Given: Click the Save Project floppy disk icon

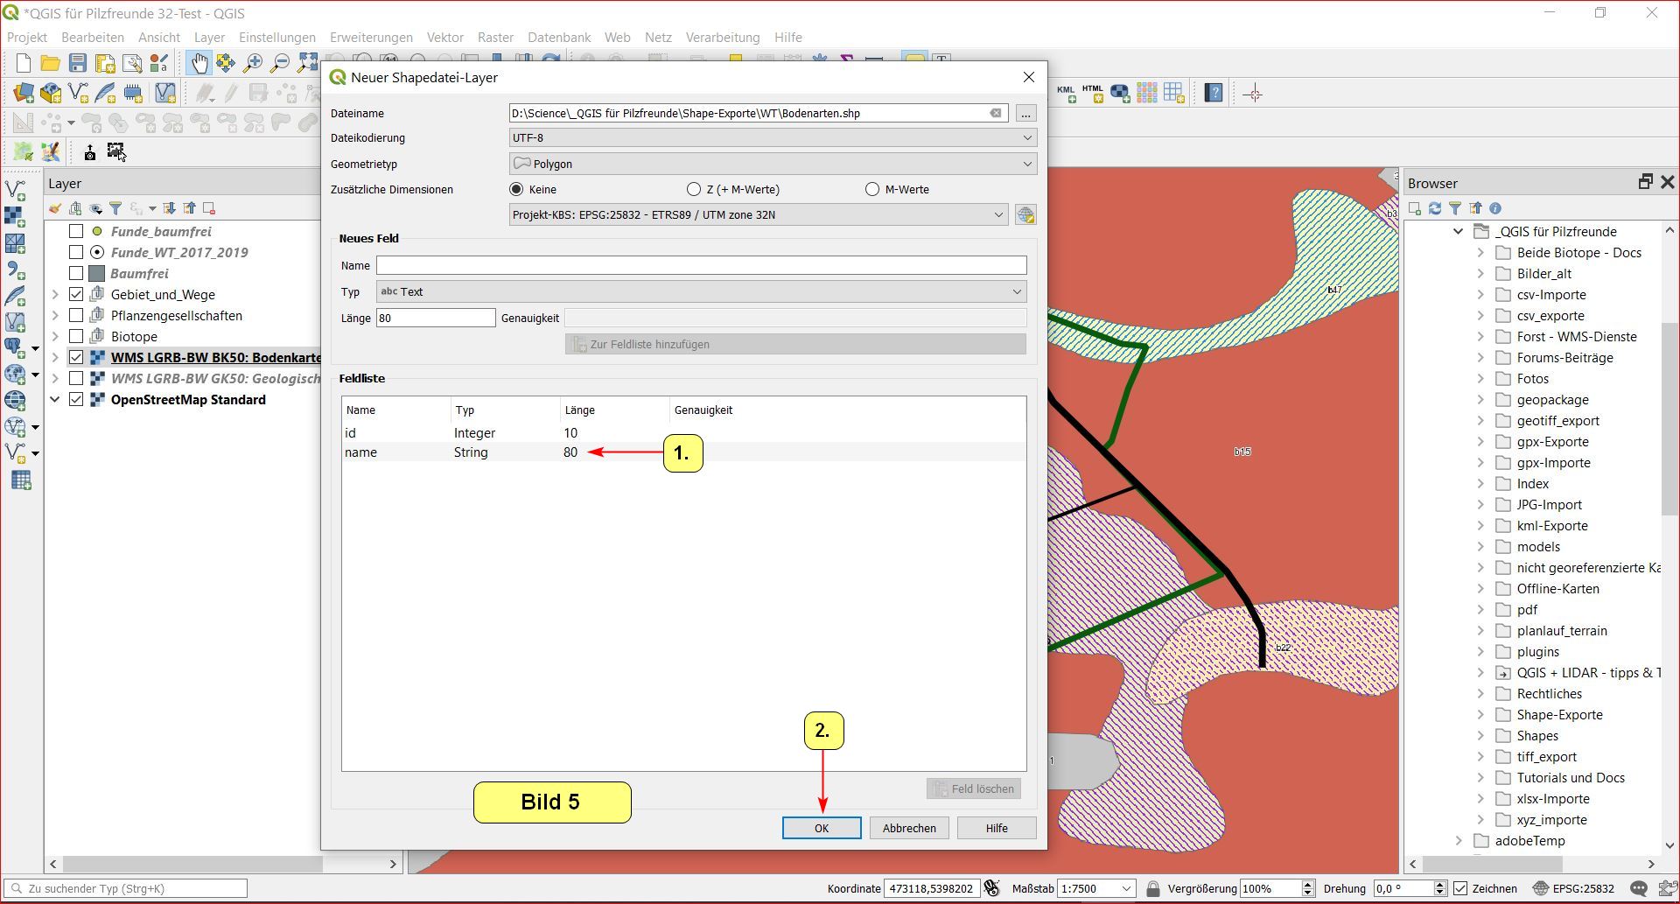Looking at the screenshot, I should point(78,63).
